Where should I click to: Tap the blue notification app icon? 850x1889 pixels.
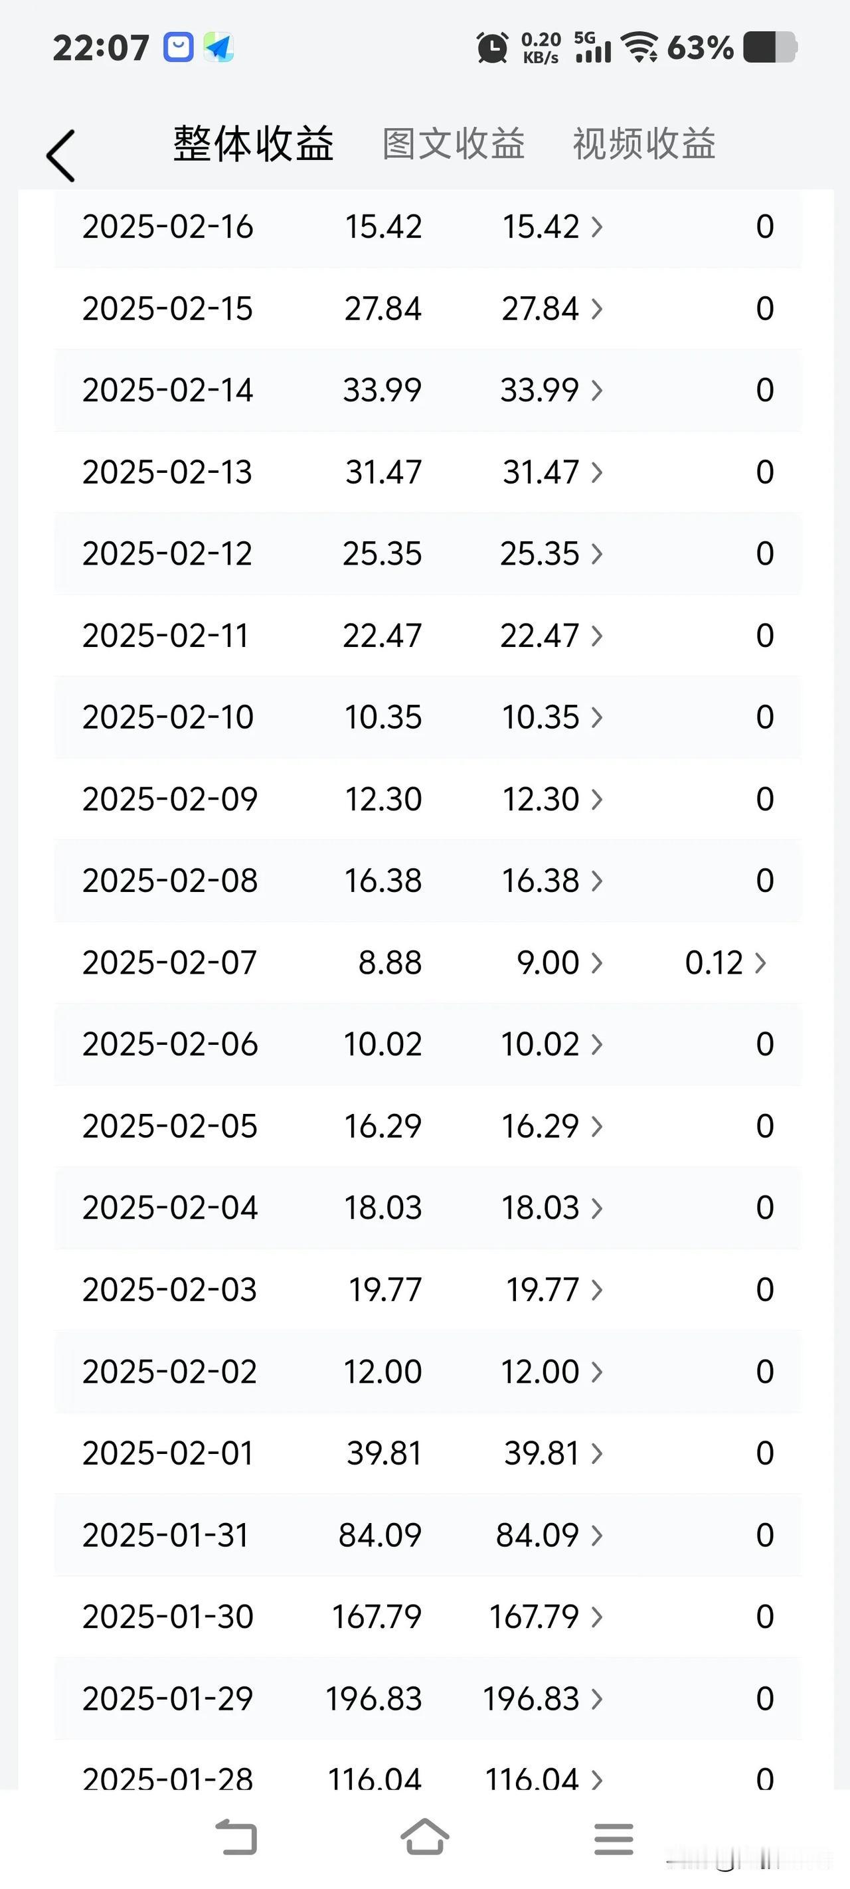178,48
